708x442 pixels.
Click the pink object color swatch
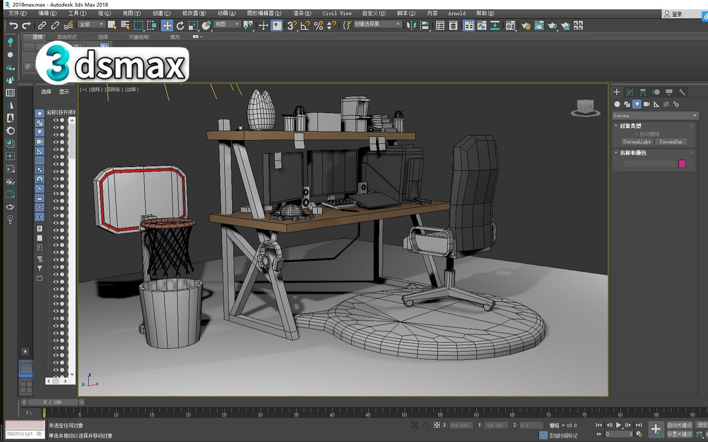click(x=682, y=164)
